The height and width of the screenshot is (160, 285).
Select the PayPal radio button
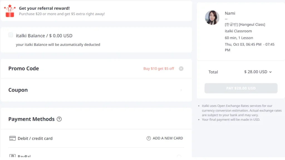point(179,156)
